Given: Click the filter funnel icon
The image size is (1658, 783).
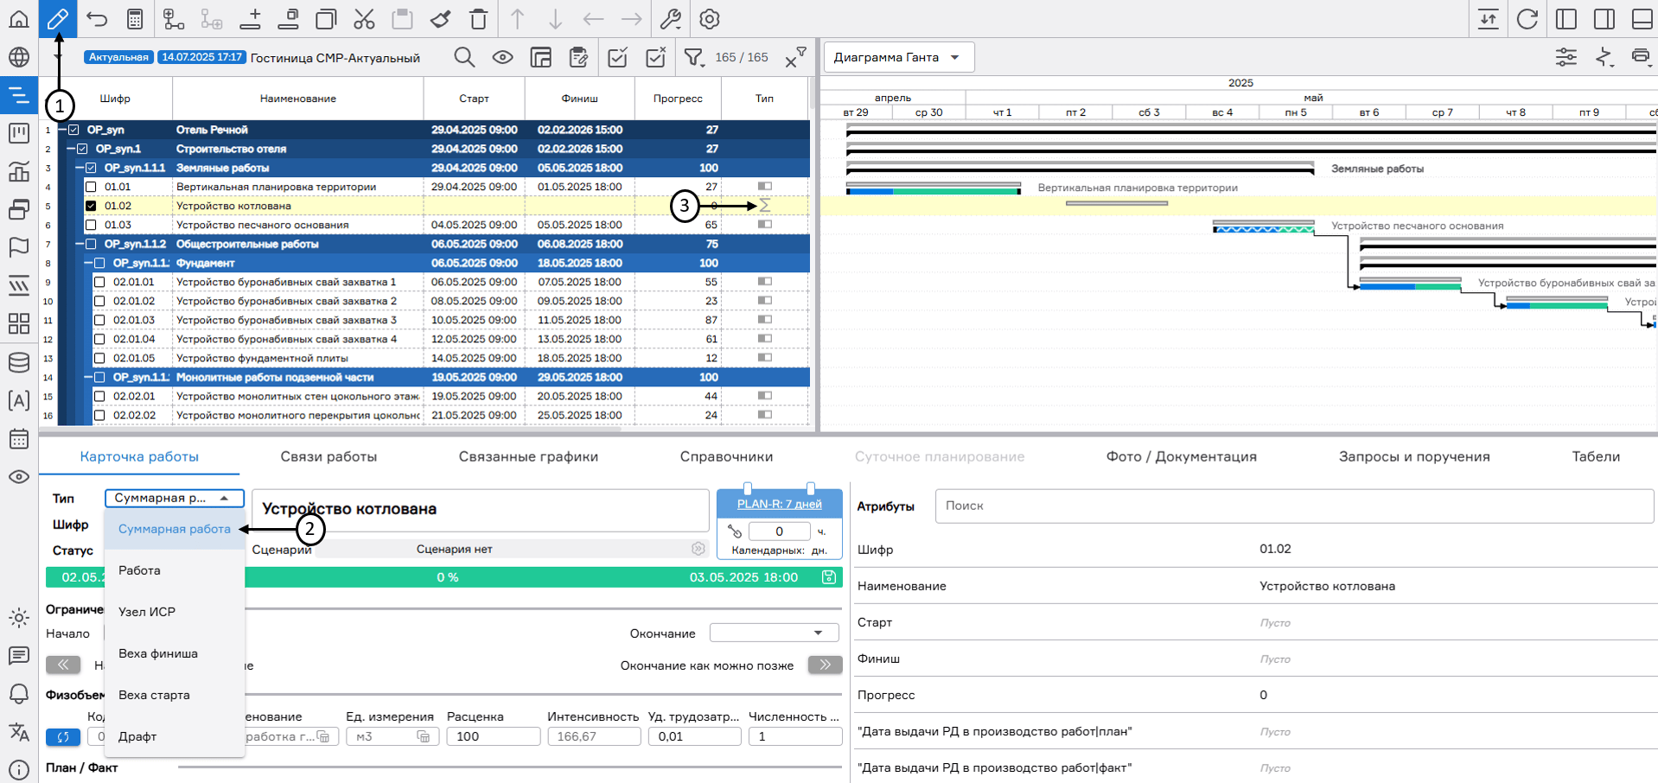Looking at the screenshot, I should (x=693, y=58).
